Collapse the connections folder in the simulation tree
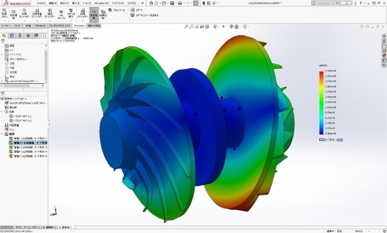This screenshot has height=233, width=387. point(2,112)
